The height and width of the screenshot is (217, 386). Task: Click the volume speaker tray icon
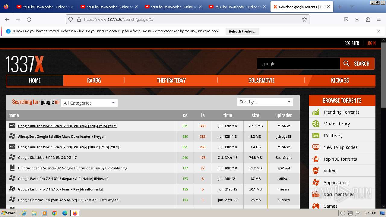[343, 213]
